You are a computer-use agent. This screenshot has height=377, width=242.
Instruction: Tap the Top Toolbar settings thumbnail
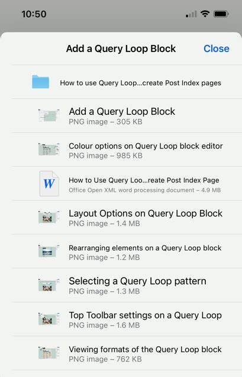click(49, 319)
